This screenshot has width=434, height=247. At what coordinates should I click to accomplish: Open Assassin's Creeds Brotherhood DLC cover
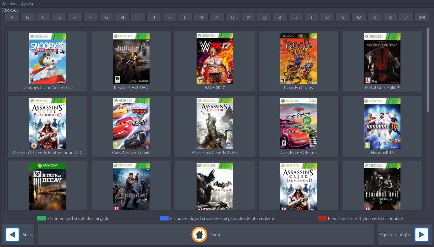coord(48,123)
